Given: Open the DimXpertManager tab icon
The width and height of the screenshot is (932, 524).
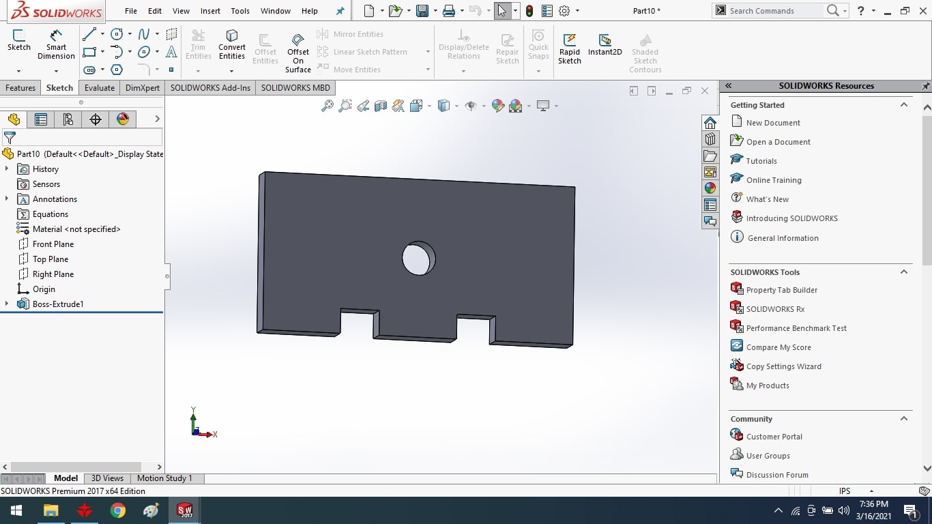Looking at the screenshot, I should (x=96, y=119).
